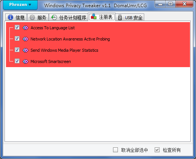The width and height of the screenshot is (196, 159).
Task: Uncheck Access To Language List checkbox
Action: [17, 27]
